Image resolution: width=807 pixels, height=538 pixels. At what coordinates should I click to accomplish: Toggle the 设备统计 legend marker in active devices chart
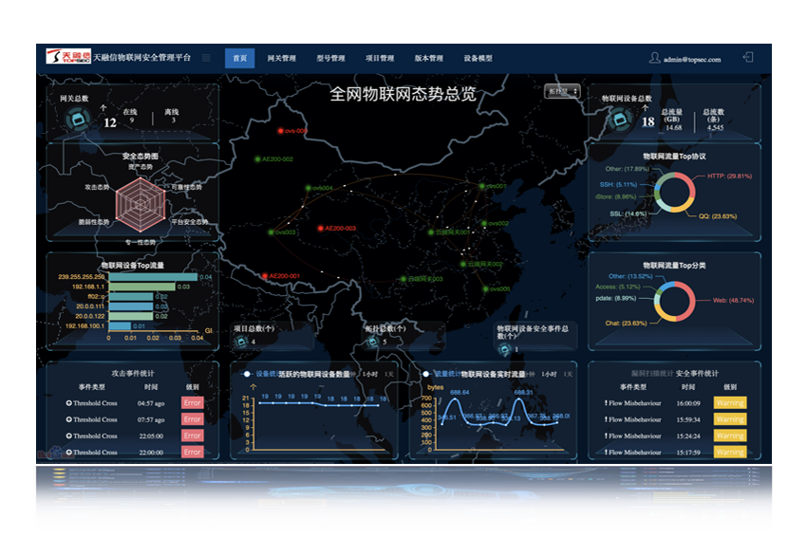[x=247, y=374]
